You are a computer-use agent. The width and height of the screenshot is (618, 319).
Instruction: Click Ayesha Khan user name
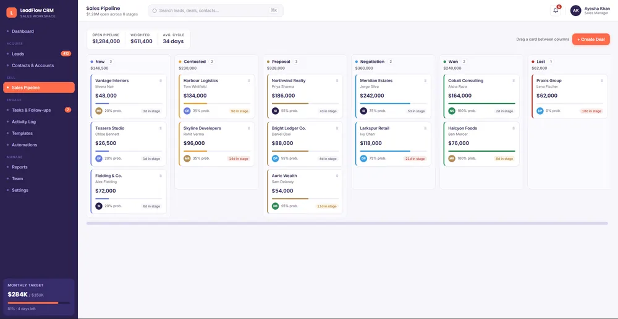click(597, 8)
